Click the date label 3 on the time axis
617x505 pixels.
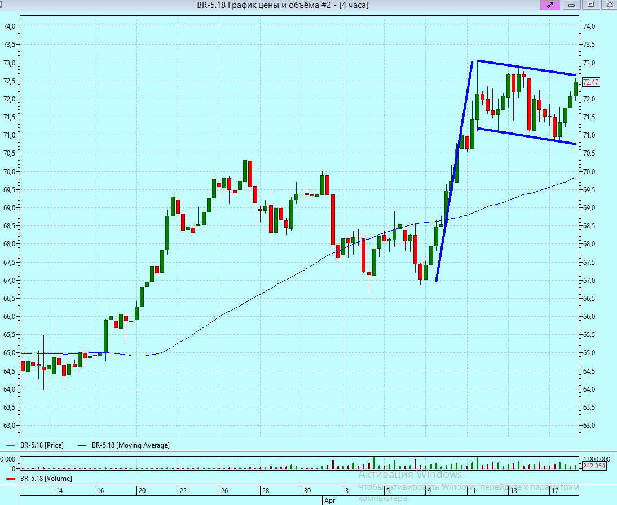tap(347, 491)
